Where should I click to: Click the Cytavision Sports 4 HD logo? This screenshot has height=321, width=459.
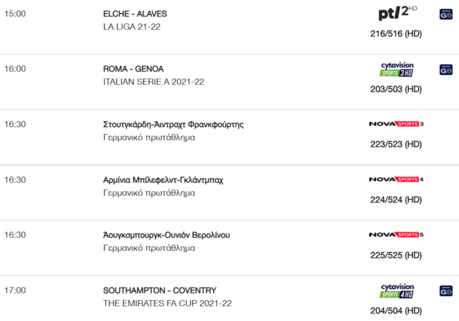tap(397, 291)
